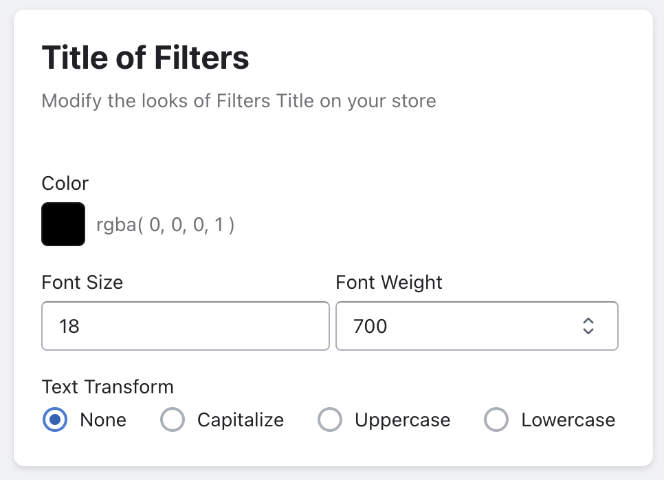Image resolution: width=664 pixels, height=480 pixels.
Task: Click the "Uppercase" option label text
Action: click(403, 419)
